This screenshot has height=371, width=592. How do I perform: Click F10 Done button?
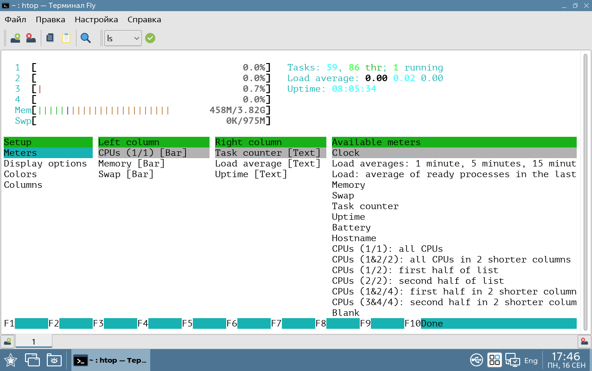(490, 324)
